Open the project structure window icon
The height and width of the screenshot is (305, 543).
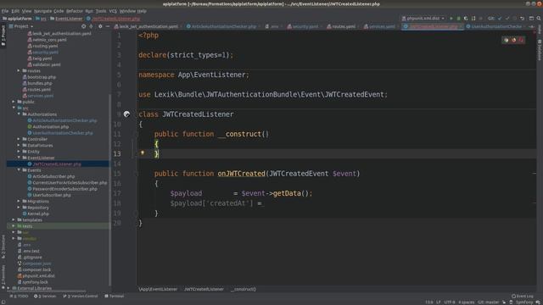[531, 19]
